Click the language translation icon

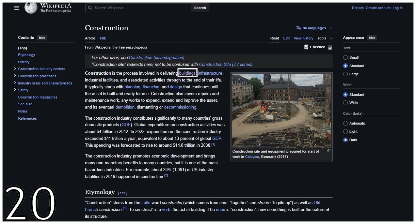[x=298, y=28]
